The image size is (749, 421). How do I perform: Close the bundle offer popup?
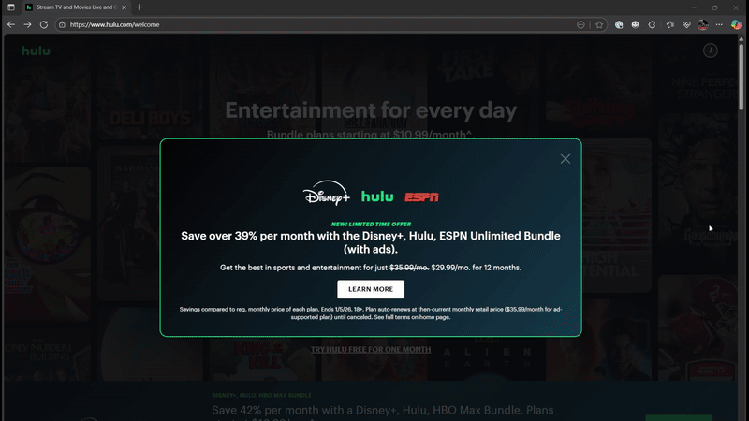click(565, 159)
